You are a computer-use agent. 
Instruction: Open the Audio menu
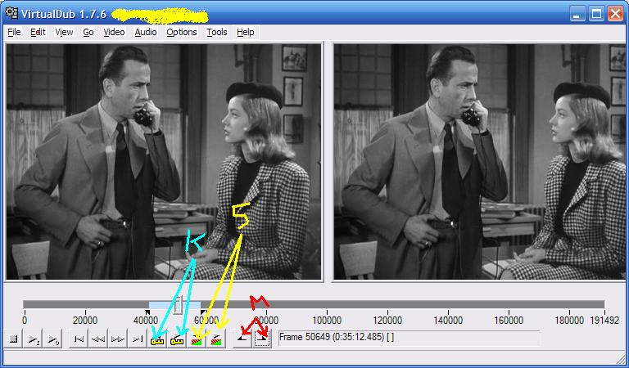tap(146, 32)
